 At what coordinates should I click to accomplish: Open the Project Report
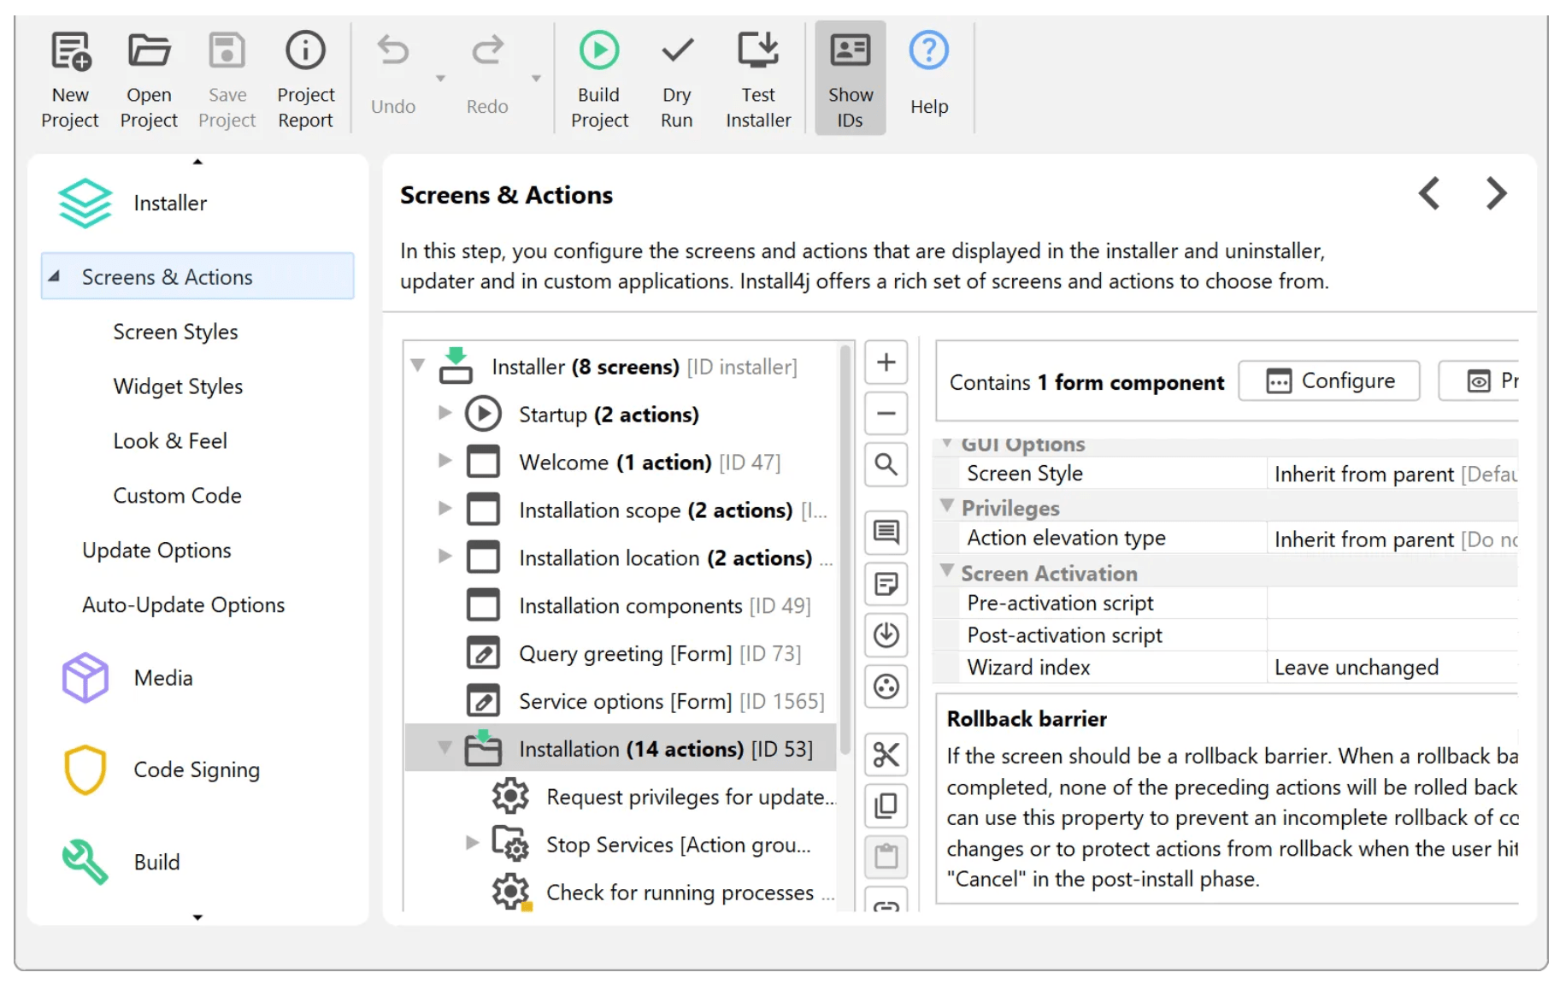click(305, 79)
